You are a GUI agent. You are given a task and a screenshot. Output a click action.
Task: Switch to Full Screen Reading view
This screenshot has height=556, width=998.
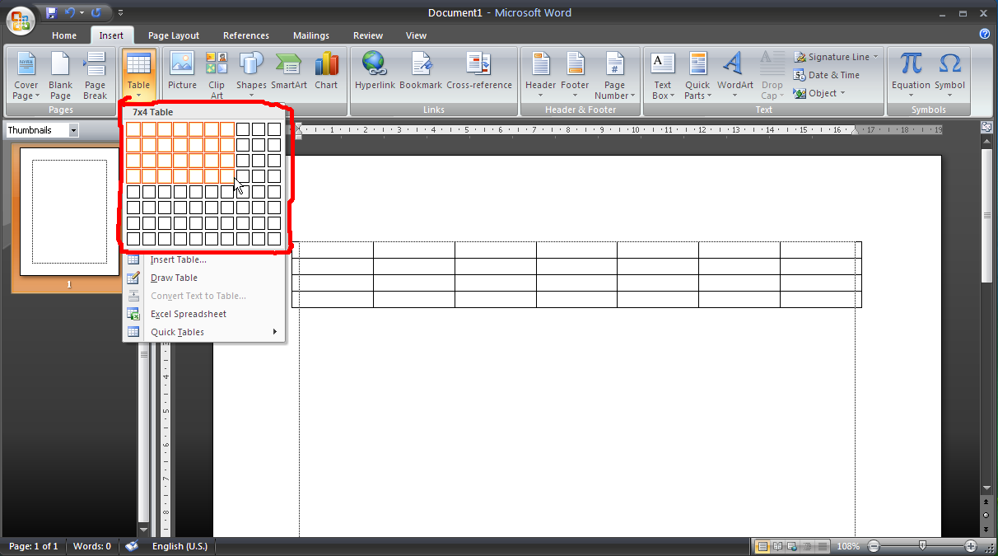click(x=777, y=546)
